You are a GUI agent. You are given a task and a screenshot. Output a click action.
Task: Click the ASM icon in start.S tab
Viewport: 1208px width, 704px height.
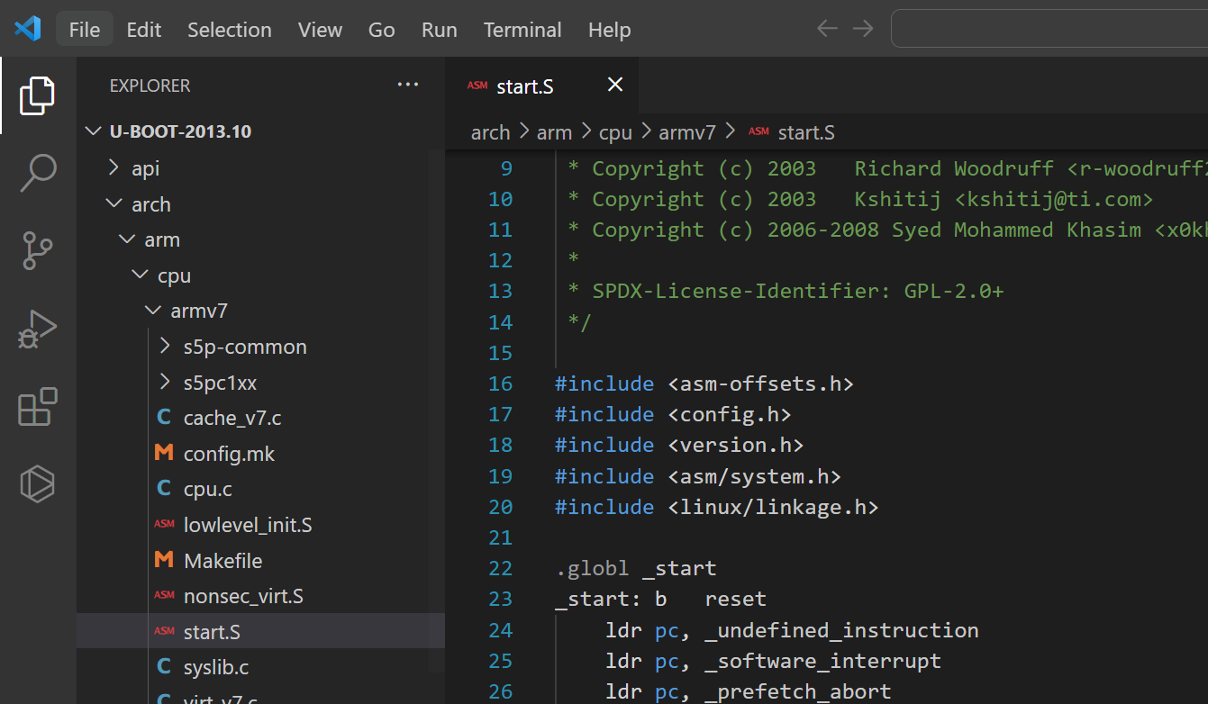point(477,86)
